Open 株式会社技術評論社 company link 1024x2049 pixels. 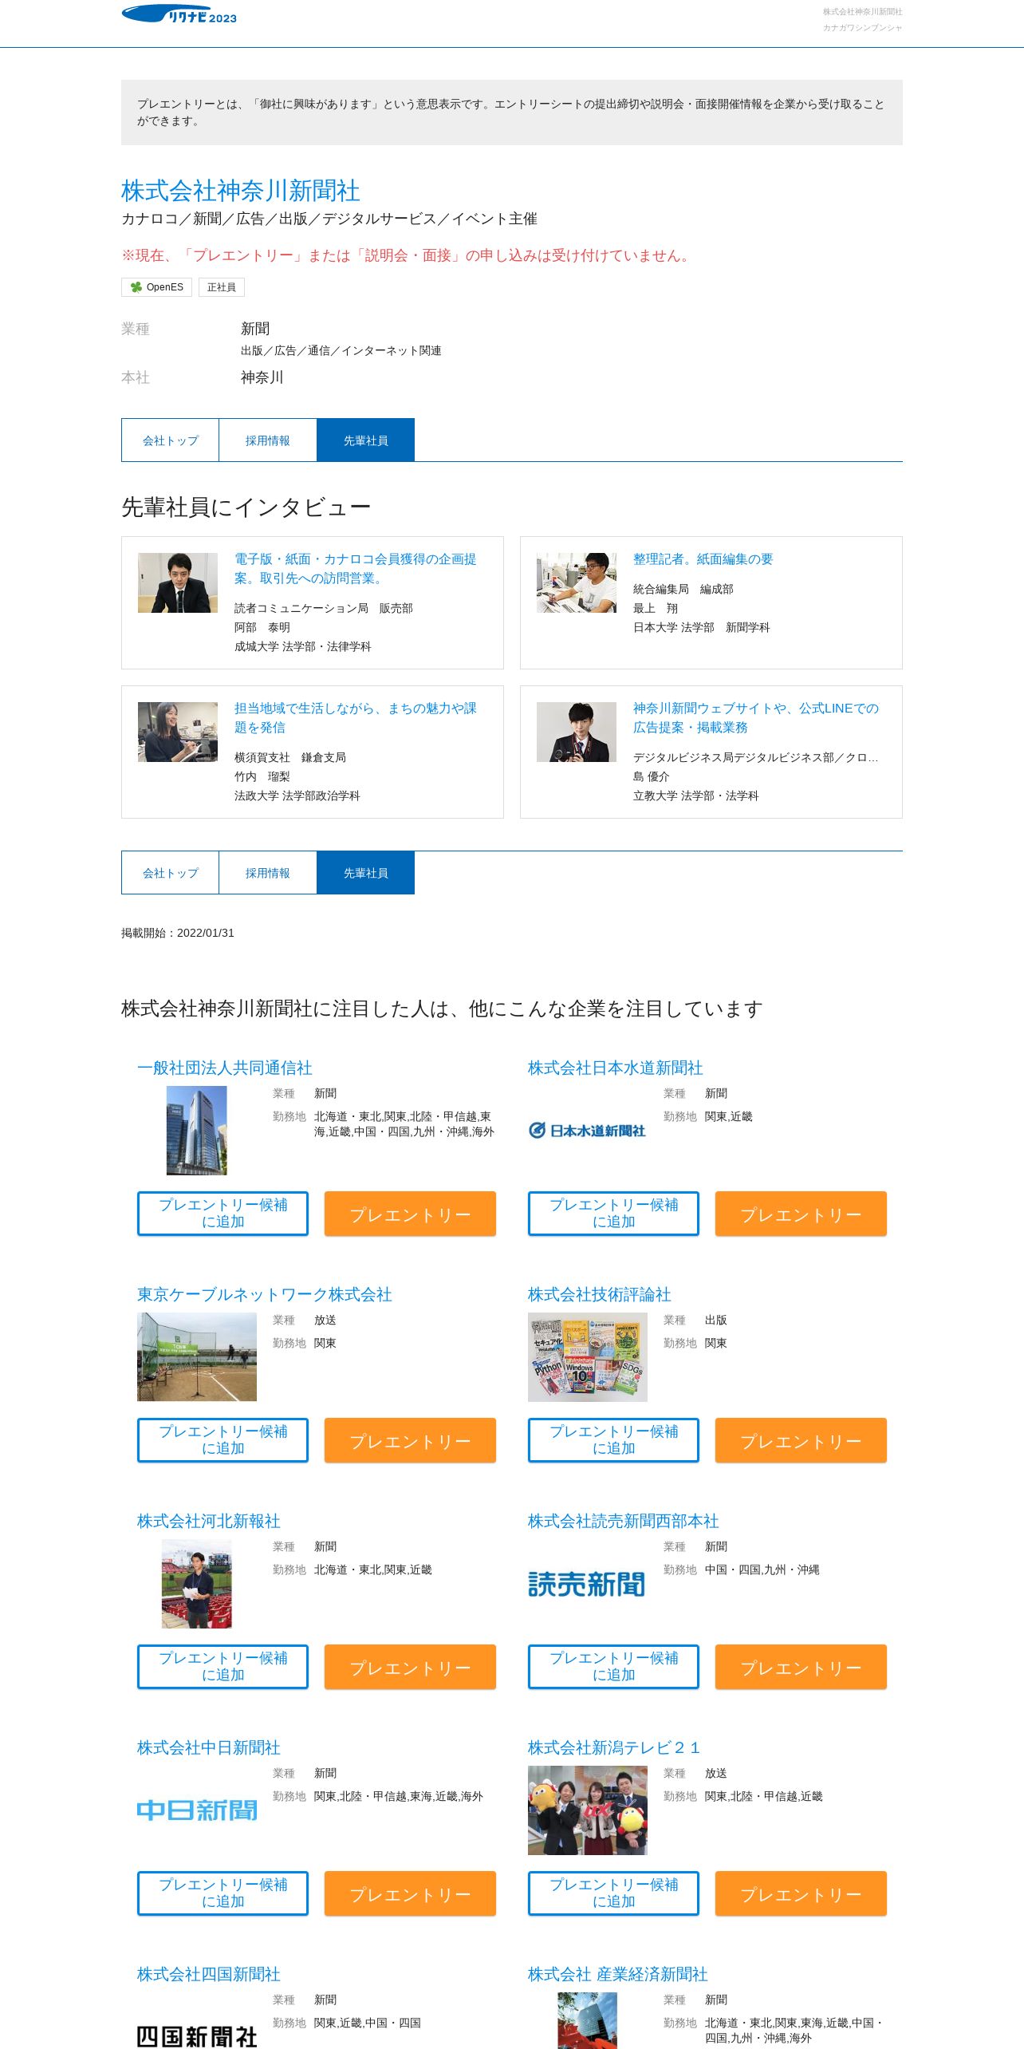pos(600,1294)
